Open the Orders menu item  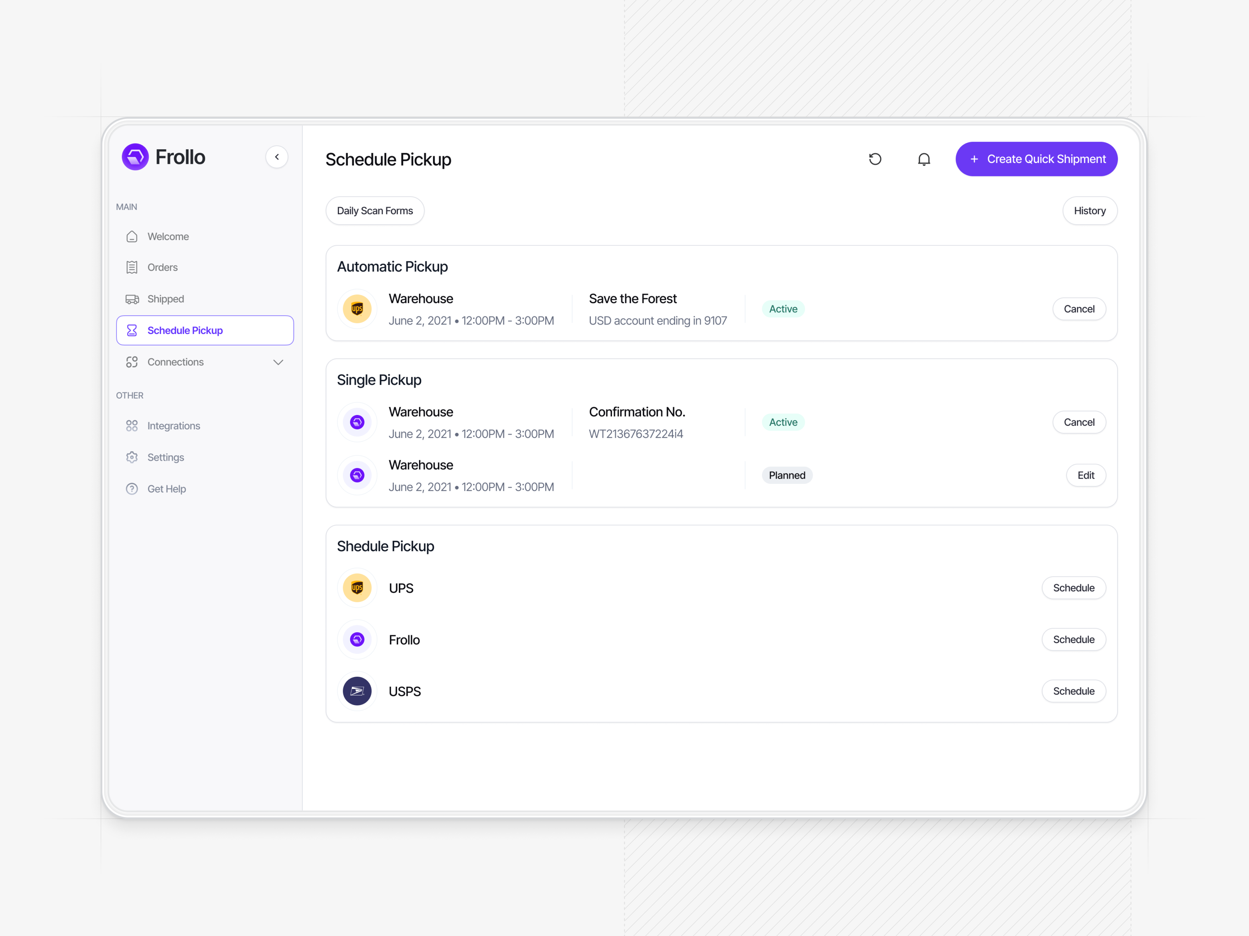[x=162, y=268]
